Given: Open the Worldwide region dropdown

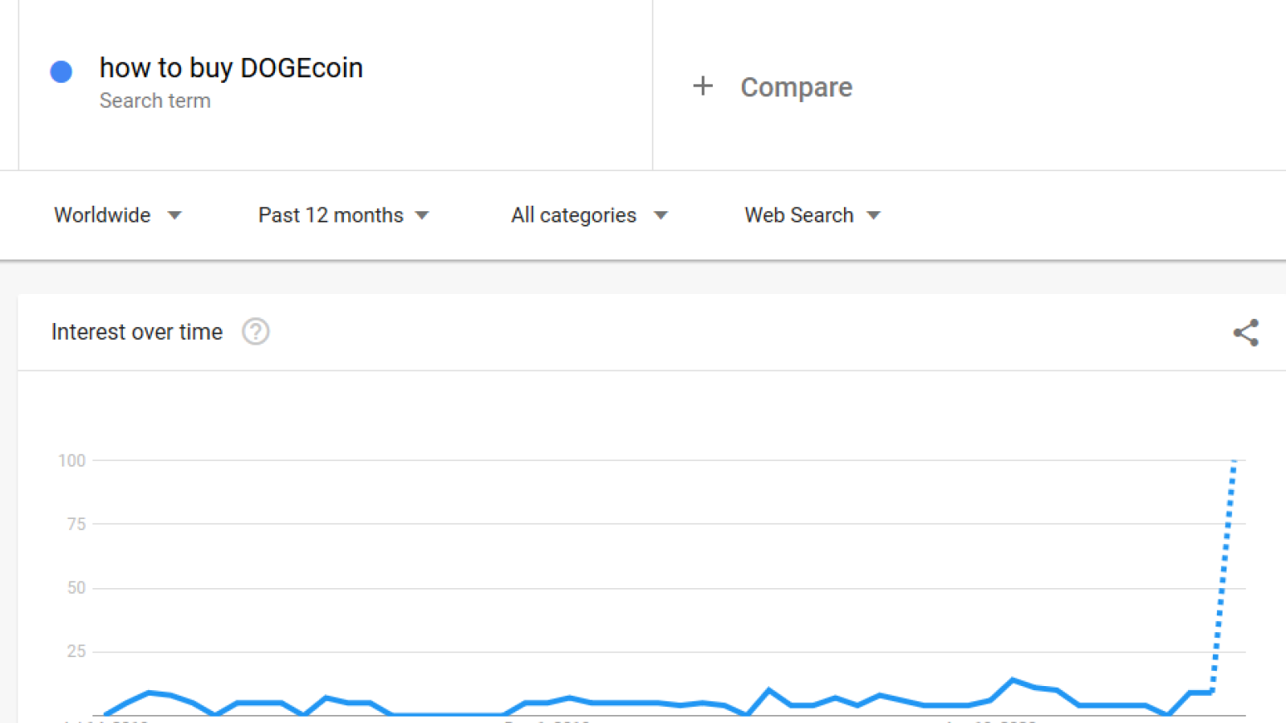Looking at the screenshot, I should click(117, 215).
